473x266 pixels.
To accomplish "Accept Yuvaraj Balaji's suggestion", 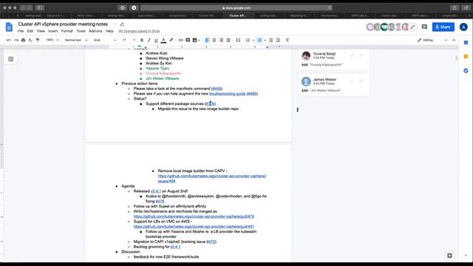I will pyautogui.click(x=352, y=55).
